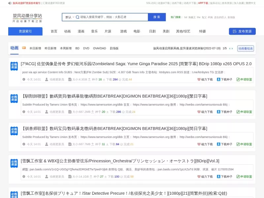Switch to 繁體中文 language link
This screenshot has width=264, height=198.
[x=251, y=3]
